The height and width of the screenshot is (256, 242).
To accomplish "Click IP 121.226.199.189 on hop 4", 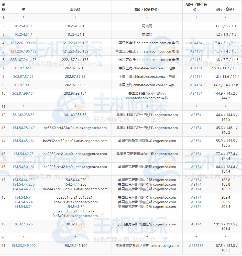I will pos(23,43).
